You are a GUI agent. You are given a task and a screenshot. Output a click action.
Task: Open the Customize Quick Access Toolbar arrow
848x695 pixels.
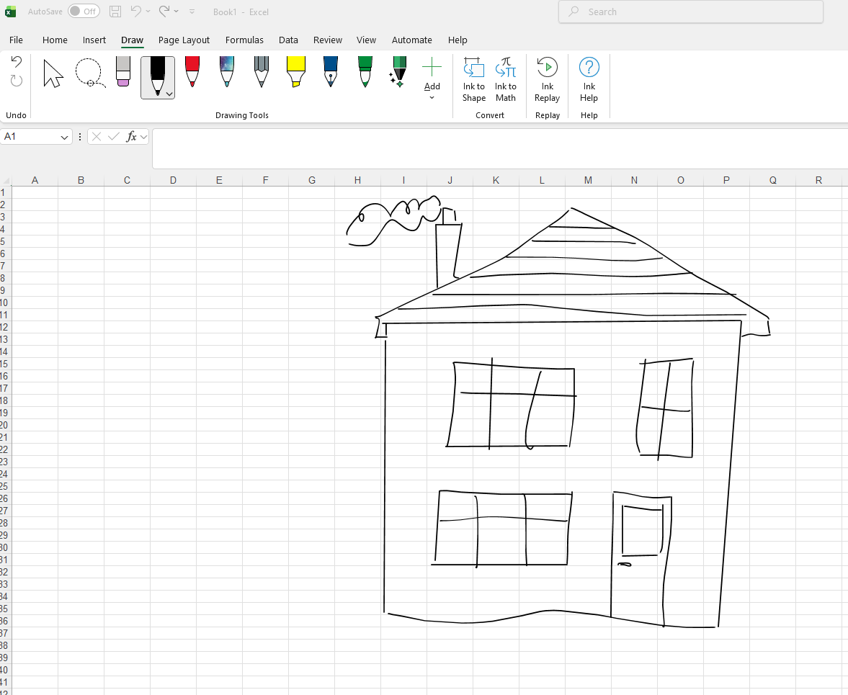tap(192, 12)
